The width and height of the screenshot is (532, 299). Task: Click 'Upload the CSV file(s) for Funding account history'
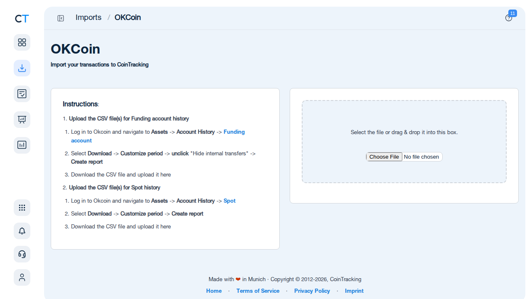click(129, 119)
